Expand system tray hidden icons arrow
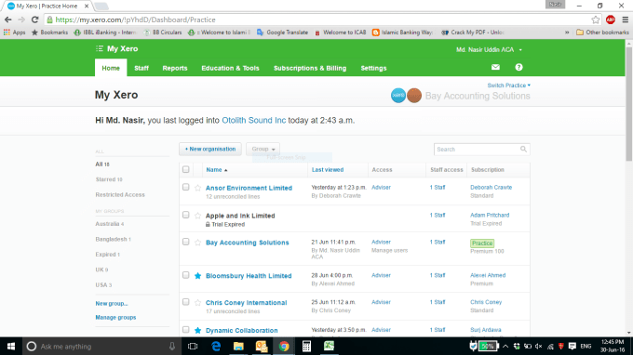Viewport: 633px width, 355px height. [x=505, y=346]
